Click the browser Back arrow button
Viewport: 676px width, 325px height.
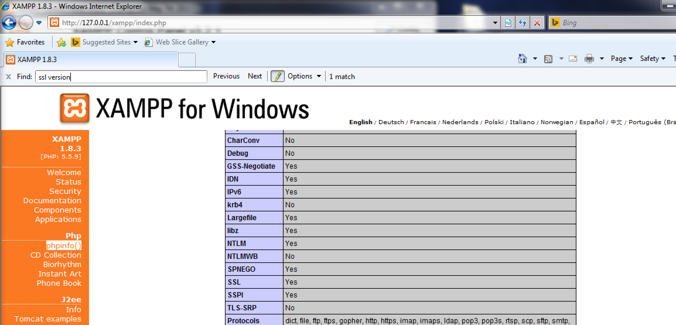[x=9, y=23]
